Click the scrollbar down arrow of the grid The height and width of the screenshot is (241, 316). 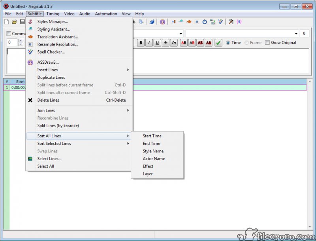tap(310, 227)
